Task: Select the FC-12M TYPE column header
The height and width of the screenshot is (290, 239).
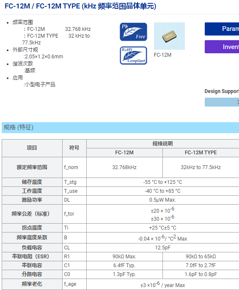Action: pyautogui.click(x=201, y=153)
